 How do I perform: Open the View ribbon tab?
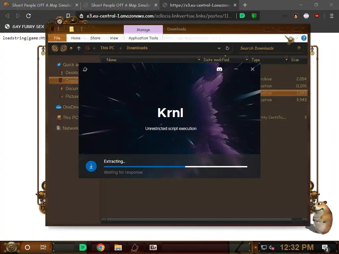(114, 38)
